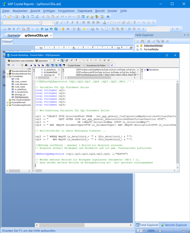Expand Formelfelder in Feld-Explorer
Screen dimensions: 190x233
138,49
